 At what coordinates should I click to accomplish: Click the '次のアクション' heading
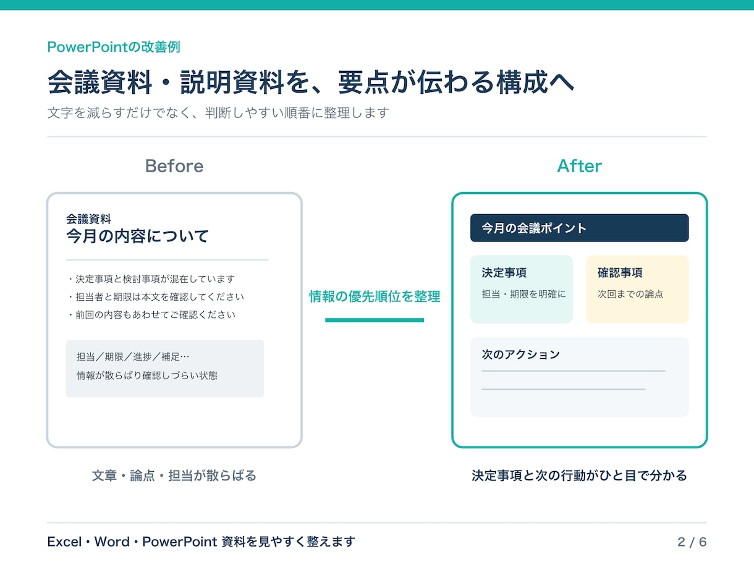(521, 354)
